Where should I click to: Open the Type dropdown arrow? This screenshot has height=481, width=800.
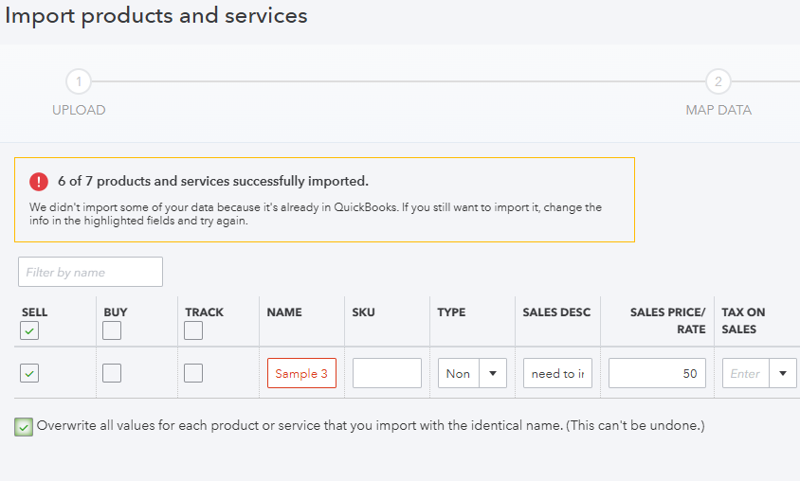click(492, 373)
